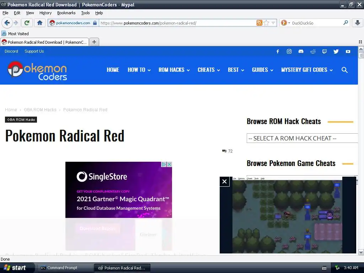Image resolution: width=364 pixels, height=273 pixels.
Task: Click the search magnifier in the search box
Action: tap(346, 23)
